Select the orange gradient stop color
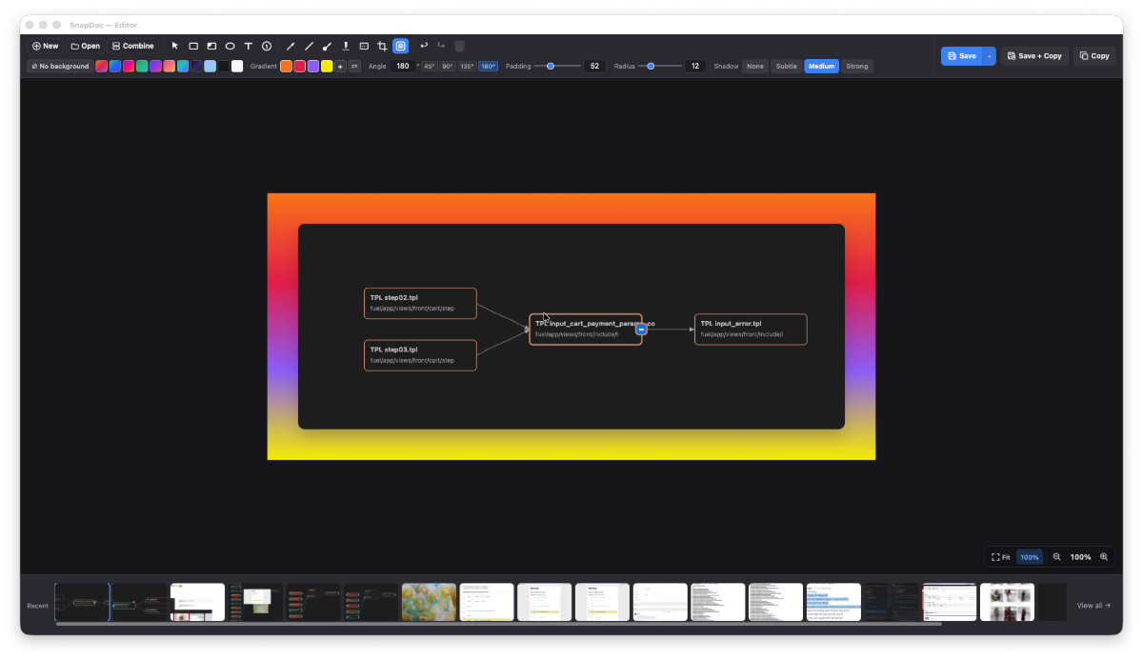Image resolution: width=1143 pixels, height=660 pixels. [286, 66]
